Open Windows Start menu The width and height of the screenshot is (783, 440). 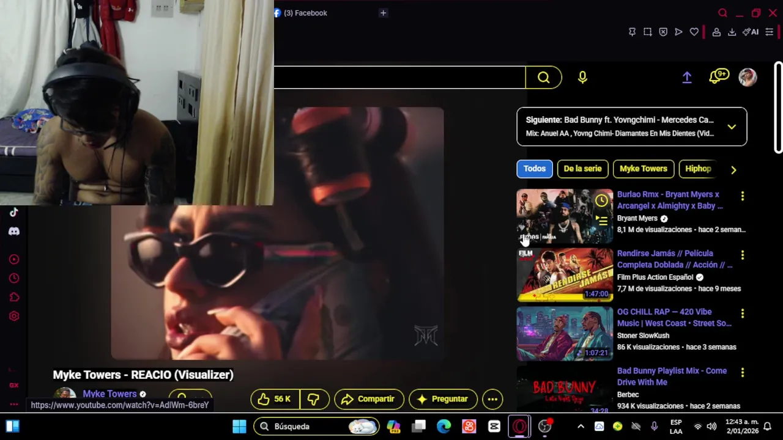tap(239, 427)
